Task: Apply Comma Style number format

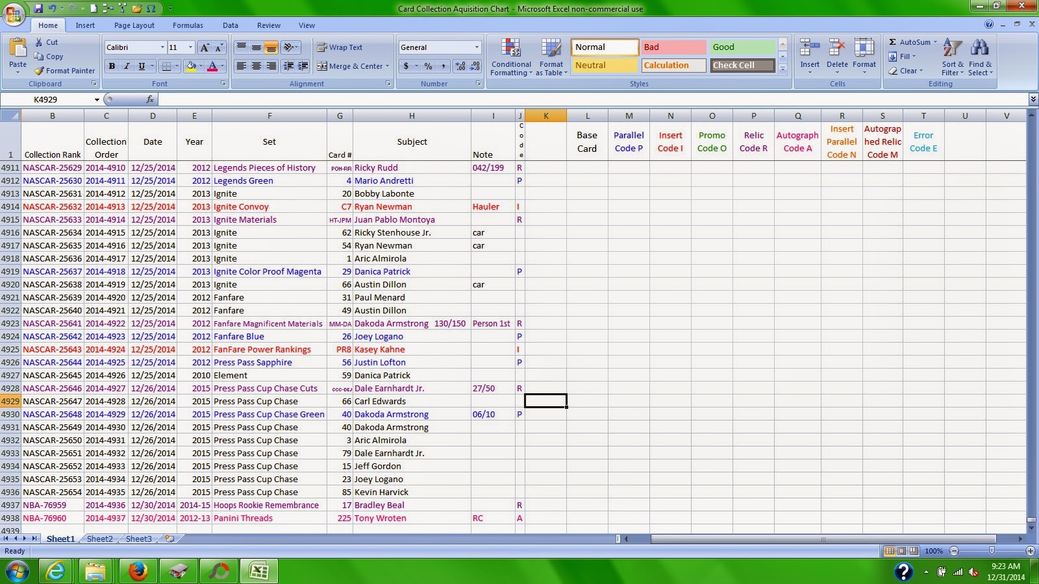Action: pyautogui.click(x=443, y=66)
